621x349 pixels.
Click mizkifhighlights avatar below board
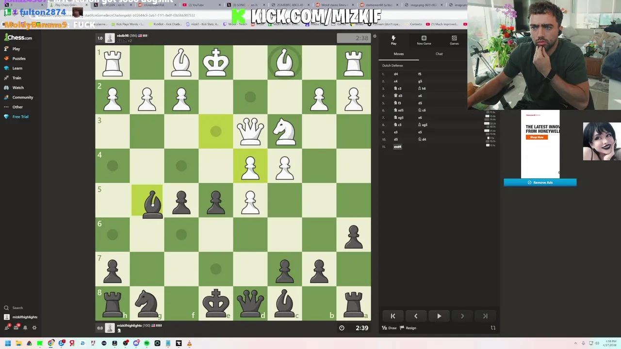pos(110,328)
